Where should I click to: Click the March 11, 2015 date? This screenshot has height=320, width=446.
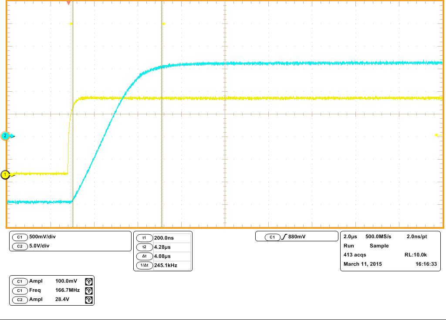coord(363,264)
